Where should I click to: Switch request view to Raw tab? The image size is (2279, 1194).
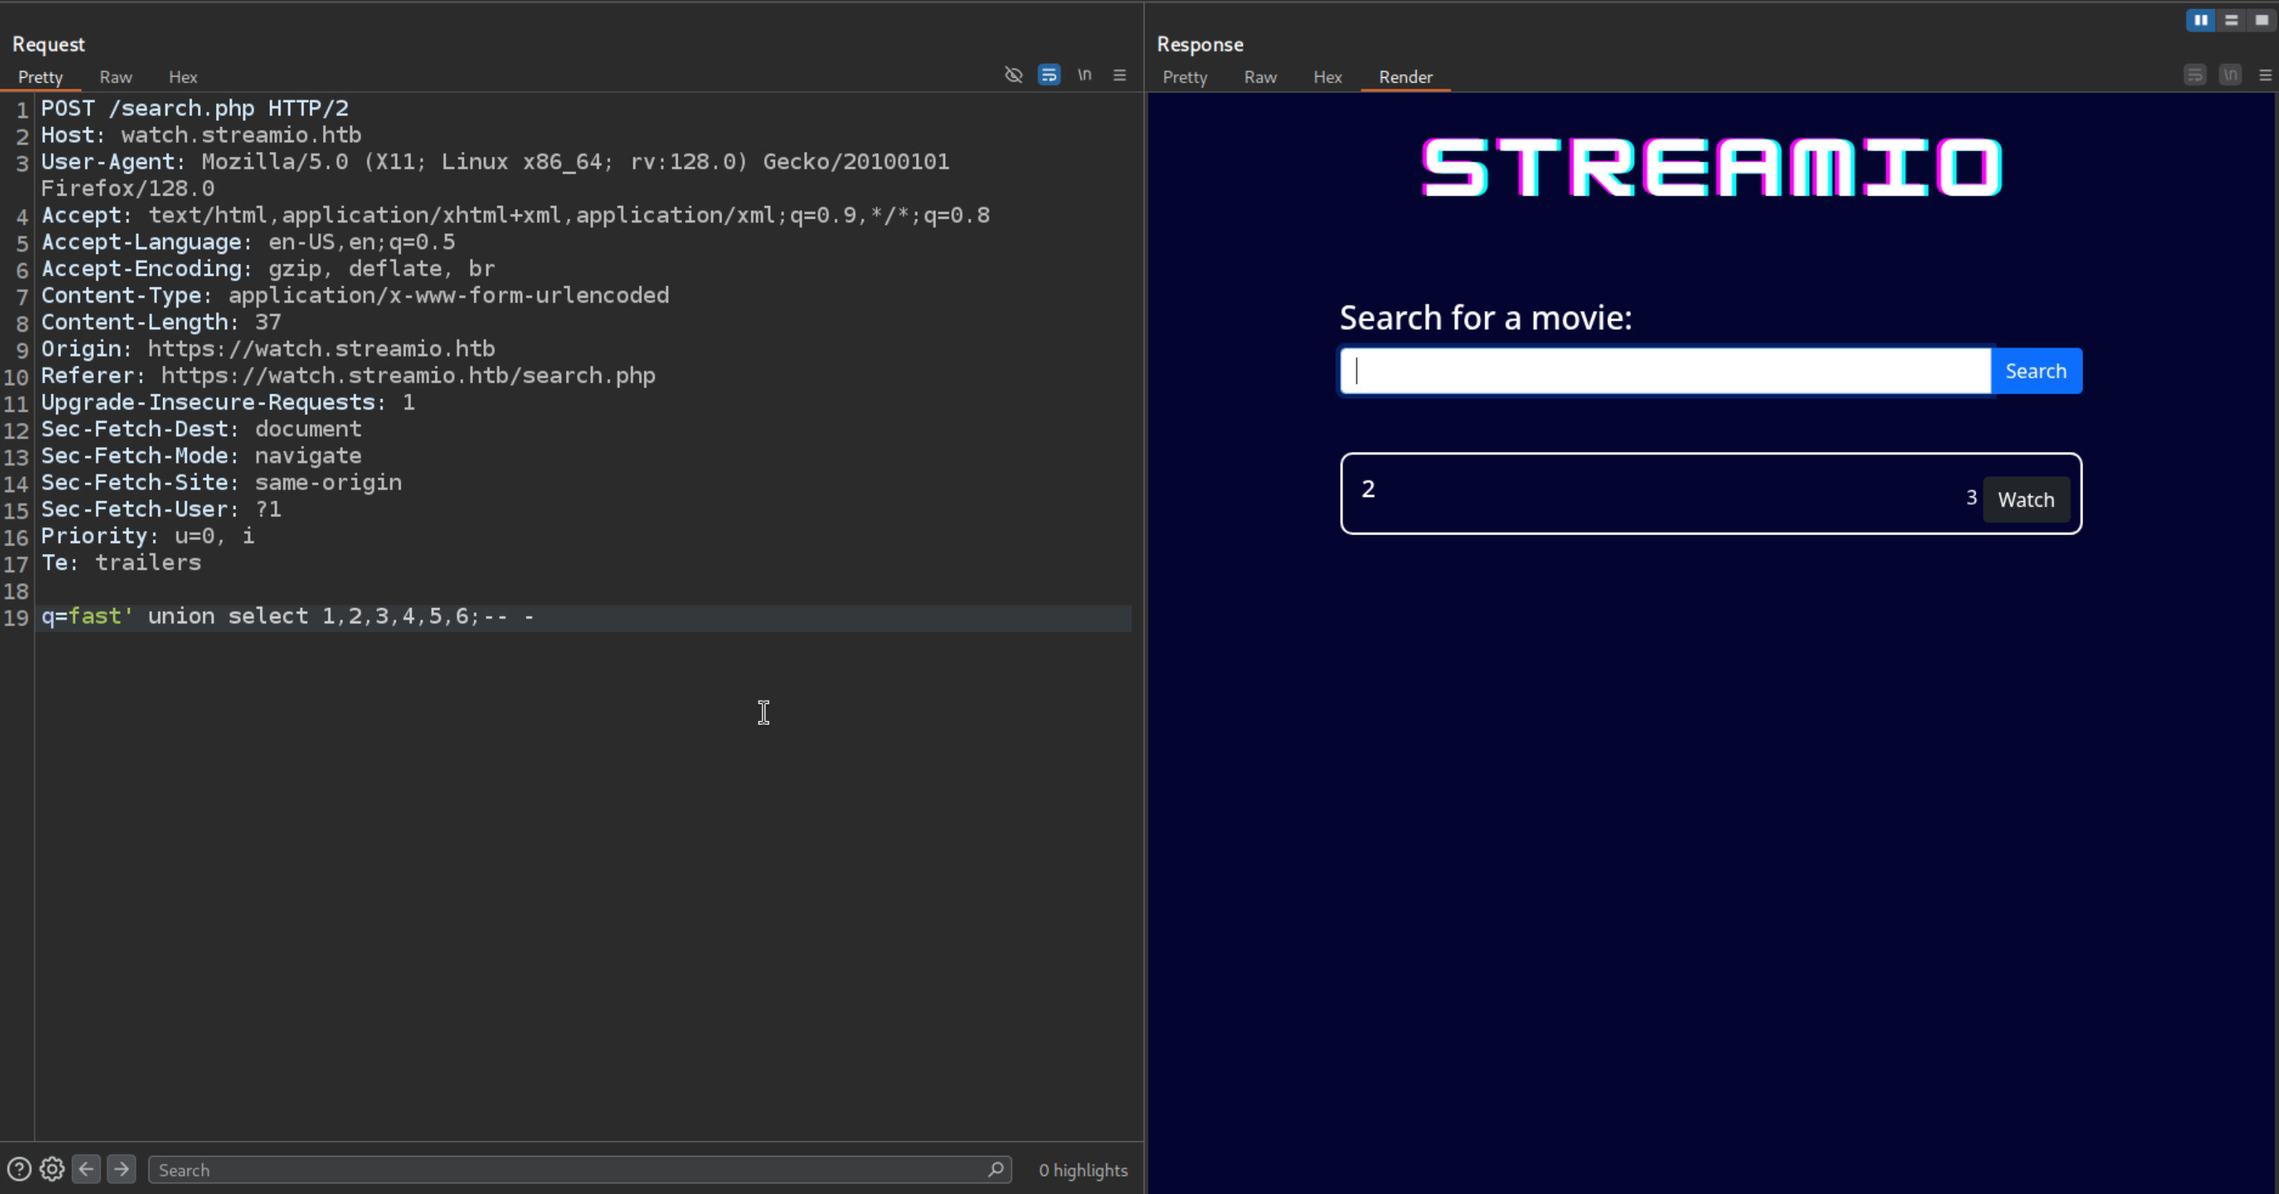click(116, 77)
